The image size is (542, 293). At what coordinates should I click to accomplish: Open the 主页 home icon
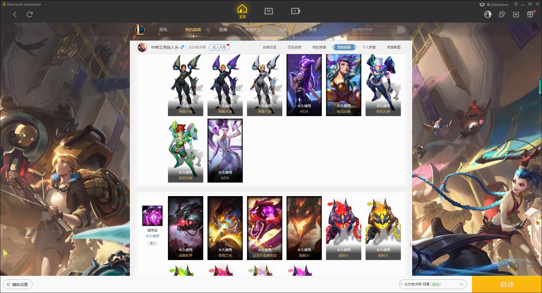click(x=242, y=12)
